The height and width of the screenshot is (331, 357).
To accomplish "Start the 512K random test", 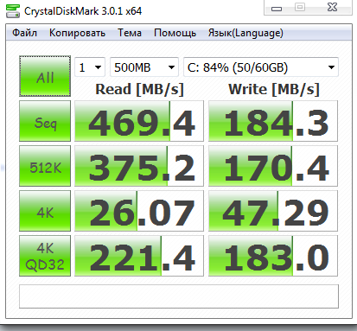I will pos(45,166).
